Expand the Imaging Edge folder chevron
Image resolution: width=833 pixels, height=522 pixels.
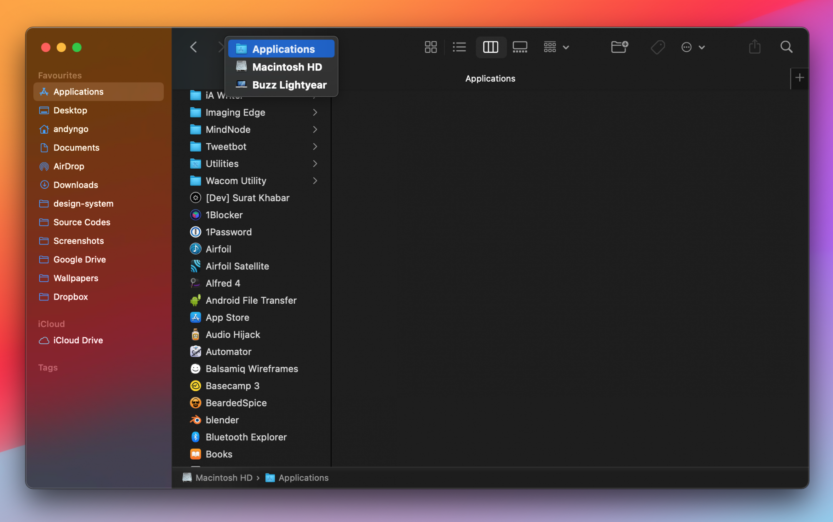315,112
